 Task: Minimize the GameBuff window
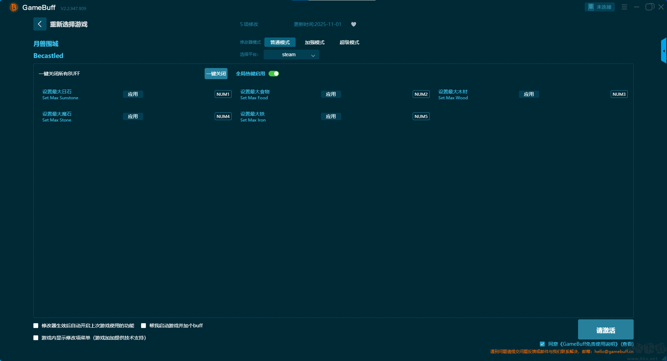coord(636,7)
